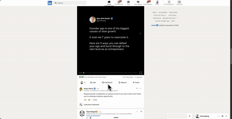232x119 pixels.
Task: Dismiss Tom Head's post with X
Action: click(141, 112)
